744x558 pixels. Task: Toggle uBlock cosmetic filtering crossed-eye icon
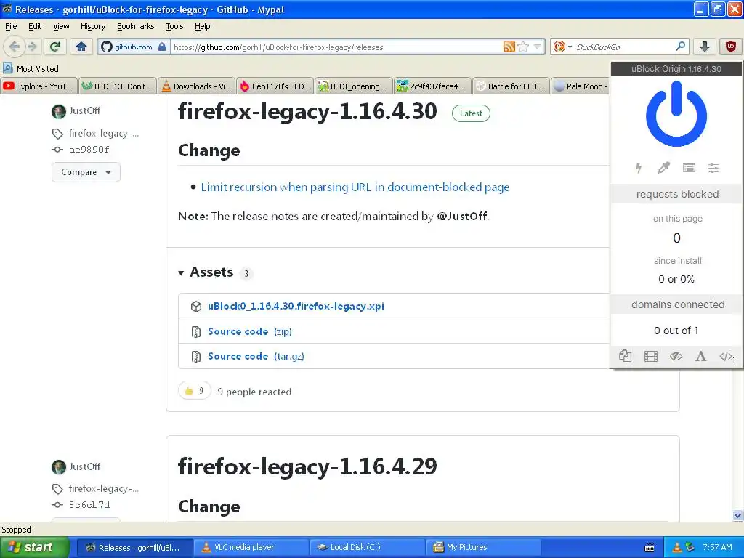click(x=676, y=356)
